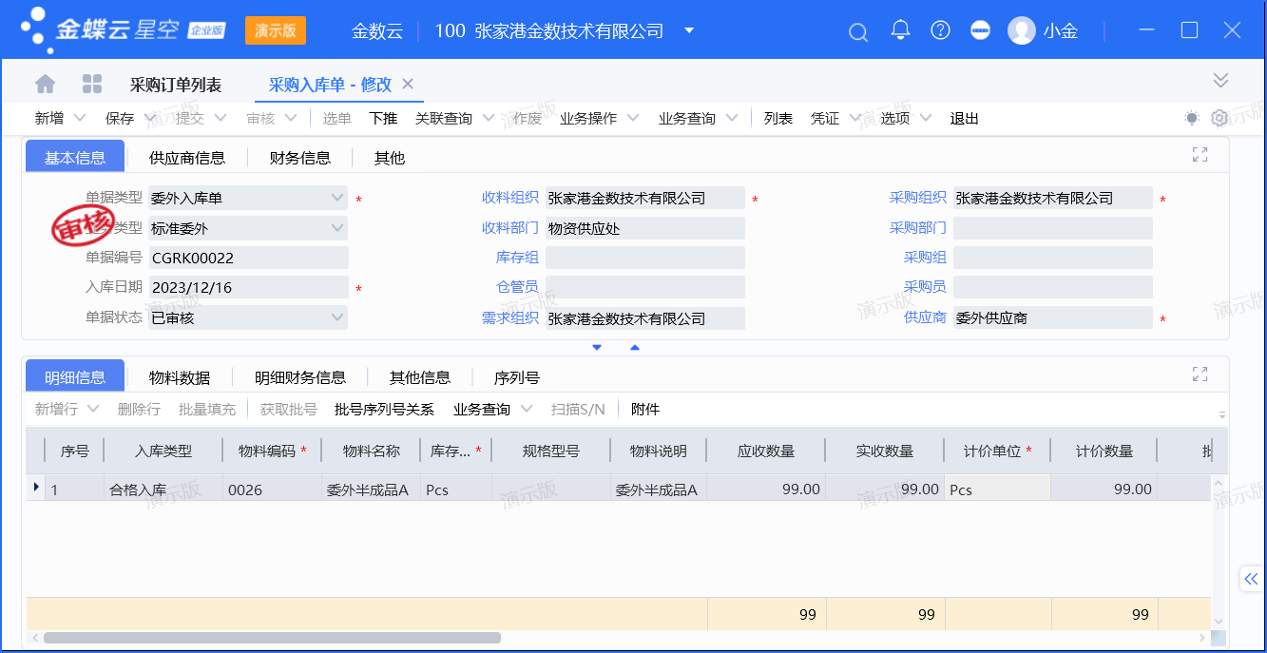The image size is (1267, 653).
Task: Open the detail toolbar overflow icon
Action: [1221, 414]
